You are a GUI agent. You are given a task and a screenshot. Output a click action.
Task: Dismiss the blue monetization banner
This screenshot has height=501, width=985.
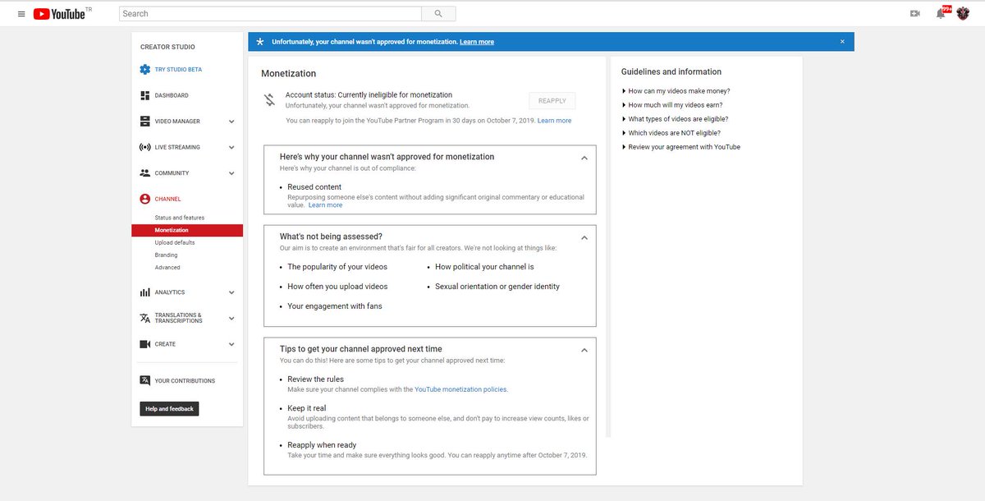(842, 42)
